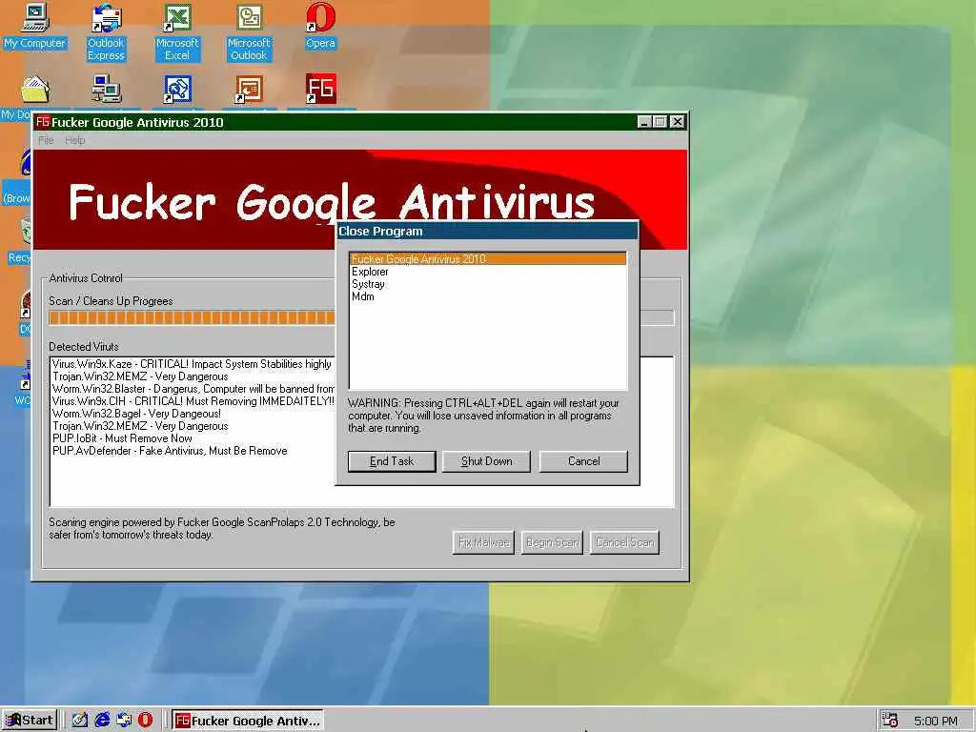Click the Fix Malware button
The width and height of the screenshot is (976, 732).
pos(483,542)
